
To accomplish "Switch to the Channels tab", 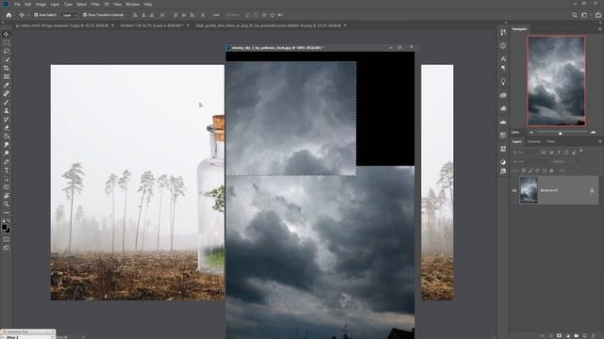I will coord(534,141).
